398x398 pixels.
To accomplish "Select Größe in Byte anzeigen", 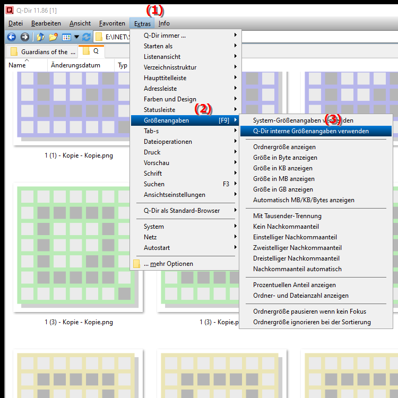I will pos(316,158).
